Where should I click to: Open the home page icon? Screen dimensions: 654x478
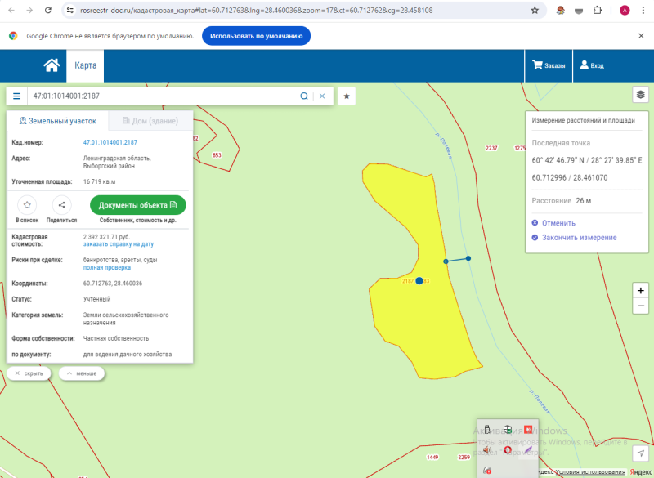click(x=52, y=65)
